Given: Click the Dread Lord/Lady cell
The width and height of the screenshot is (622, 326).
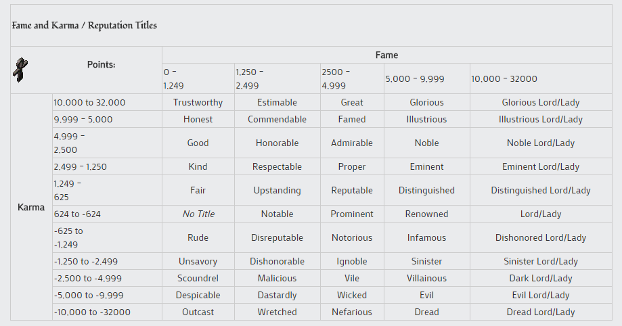Looking at the screenshot, I should tap(540, 312).
